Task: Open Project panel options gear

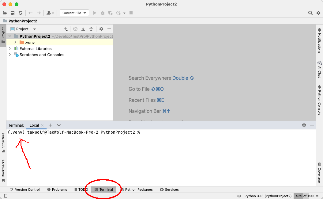Action: [101, 29]
